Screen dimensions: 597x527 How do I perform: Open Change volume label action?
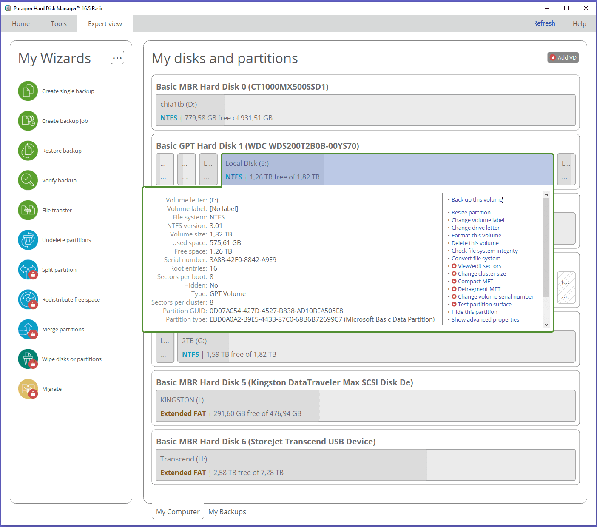coord(478,220)
